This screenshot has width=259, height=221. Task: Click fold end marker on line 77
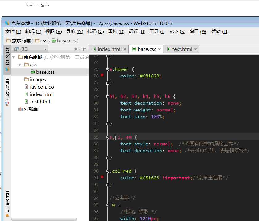pos(107,83)
